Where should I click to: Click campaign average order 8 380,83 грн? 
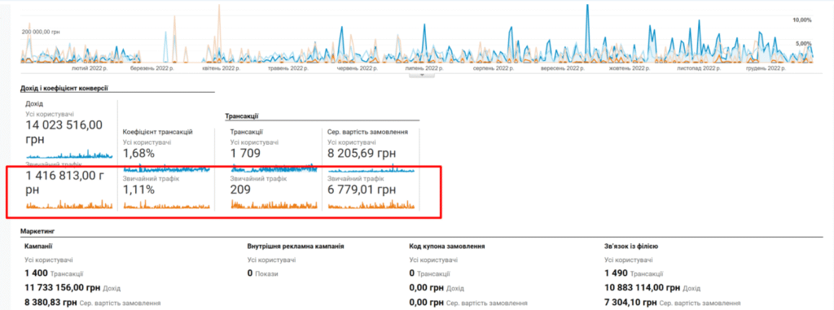pyautogui.click(x=93, y=303)
